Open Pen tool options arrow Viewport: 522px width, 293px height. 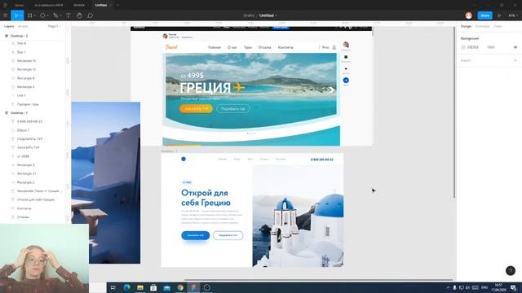coord(60,15)
